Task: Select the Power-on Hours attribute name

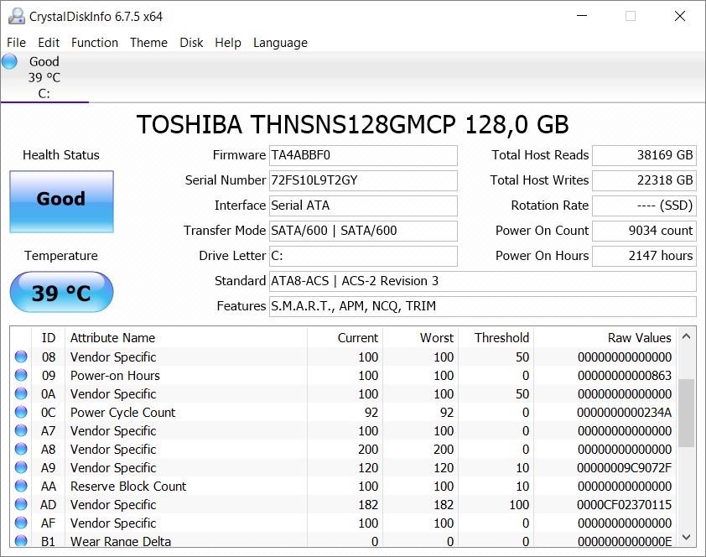Action: pyautogui.click(x=115, y=376)
